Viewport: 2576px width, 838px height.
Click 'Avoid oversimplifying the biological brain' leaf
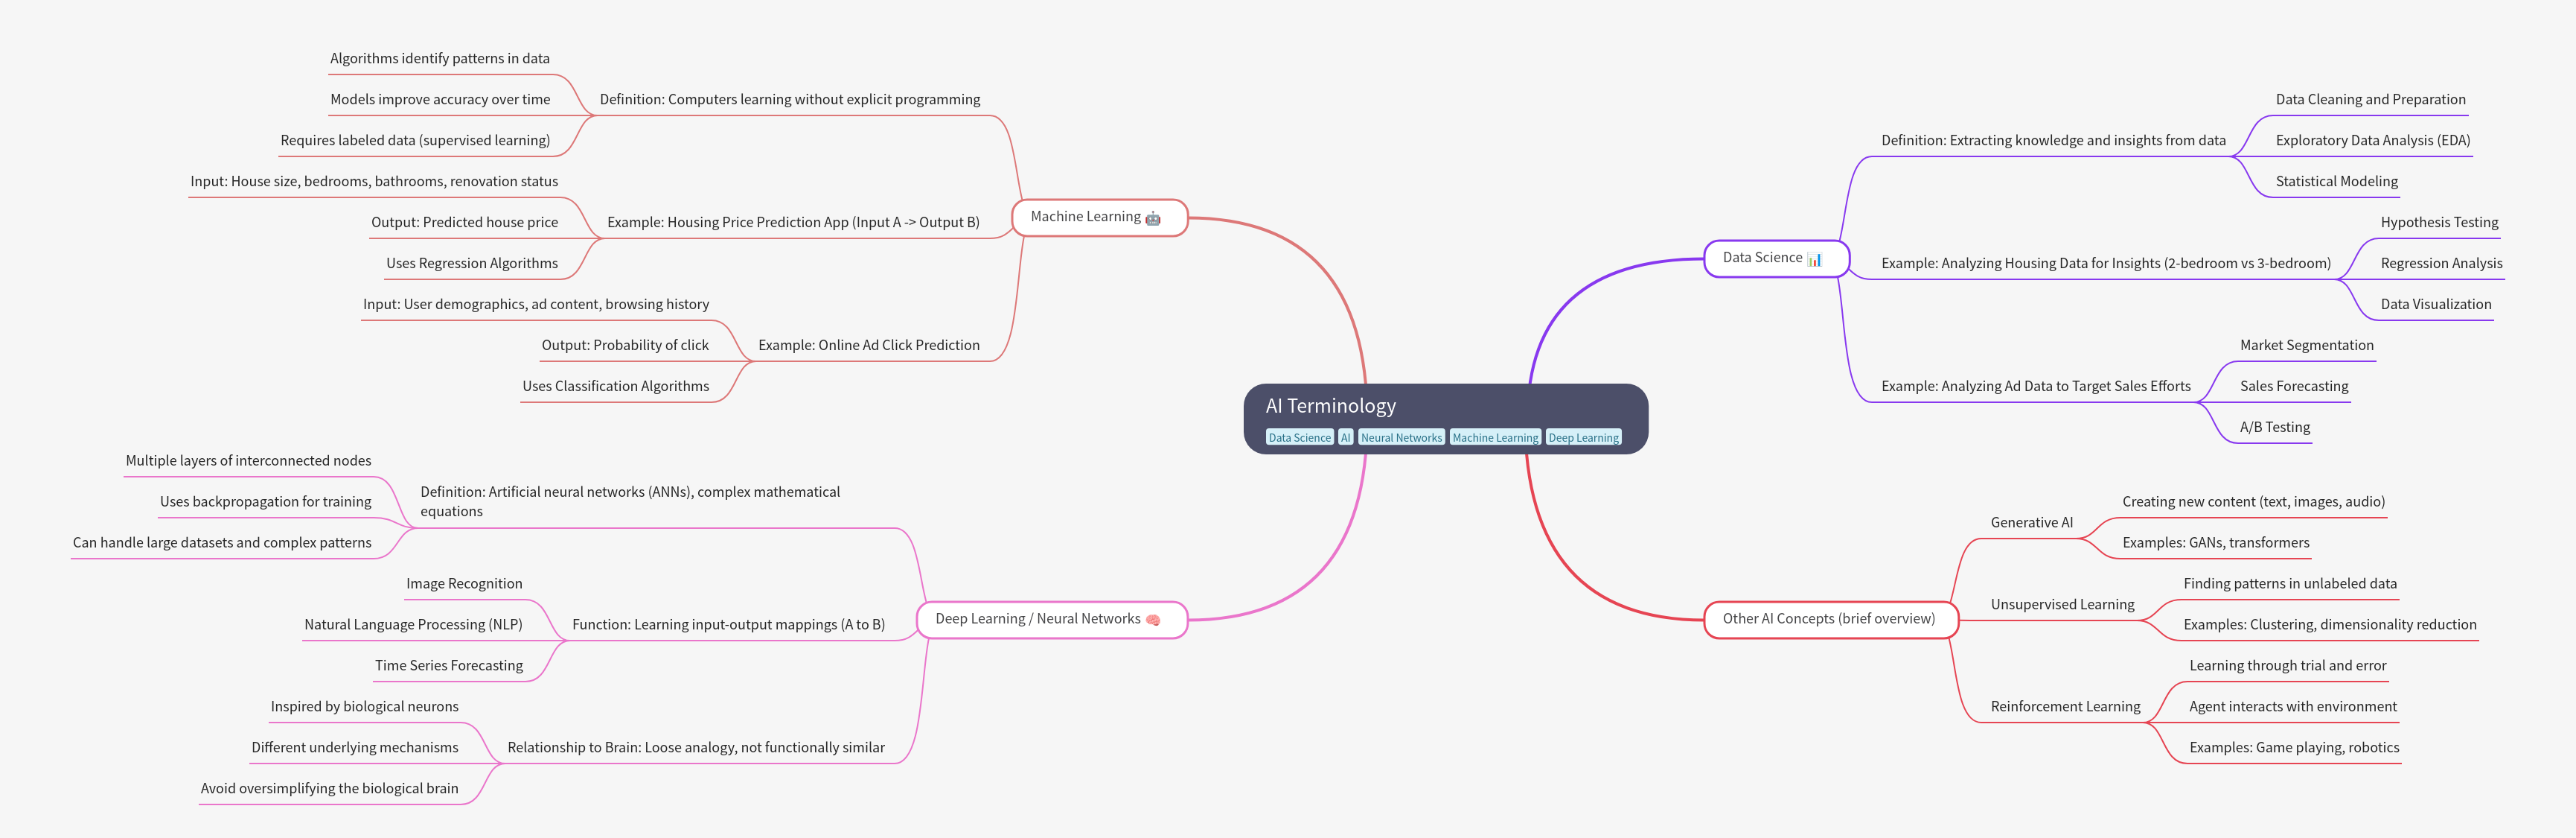[329, 789]
